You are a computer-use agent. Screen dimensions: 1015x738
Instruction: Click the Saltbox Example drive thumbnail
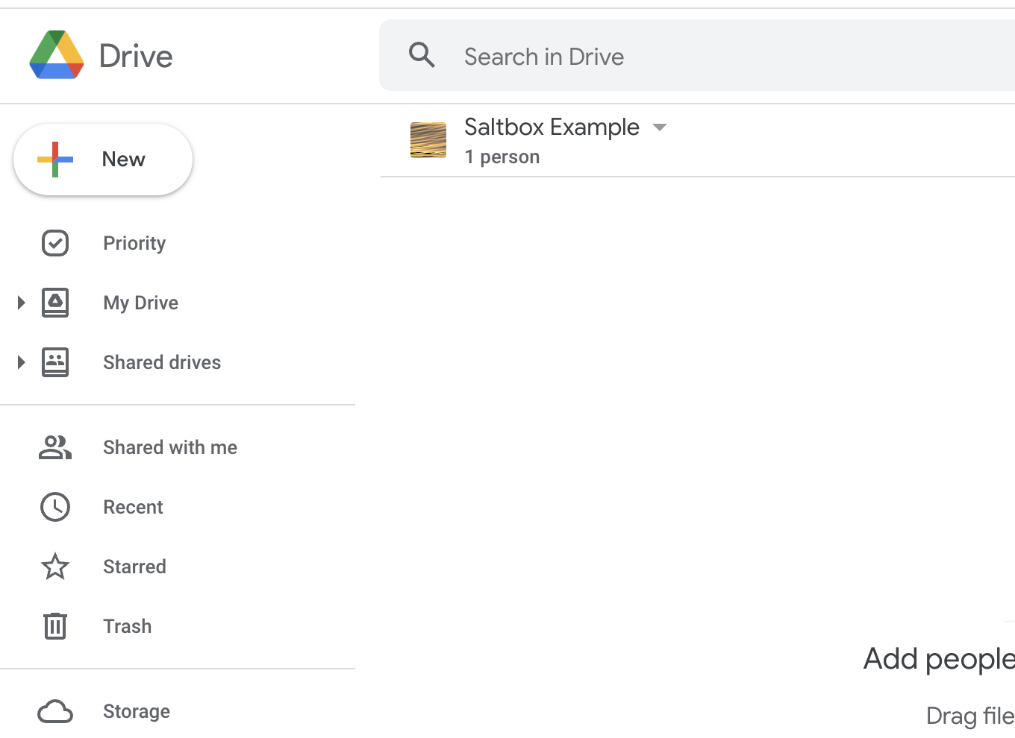pos(428,140)
